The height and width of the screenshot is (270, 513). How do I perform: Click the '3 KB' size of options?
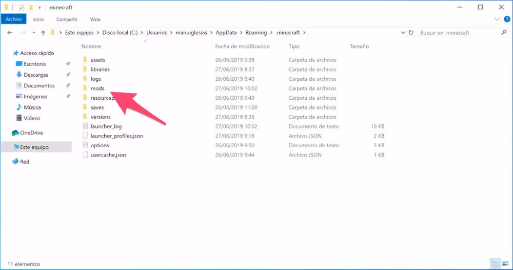point(379,145)
